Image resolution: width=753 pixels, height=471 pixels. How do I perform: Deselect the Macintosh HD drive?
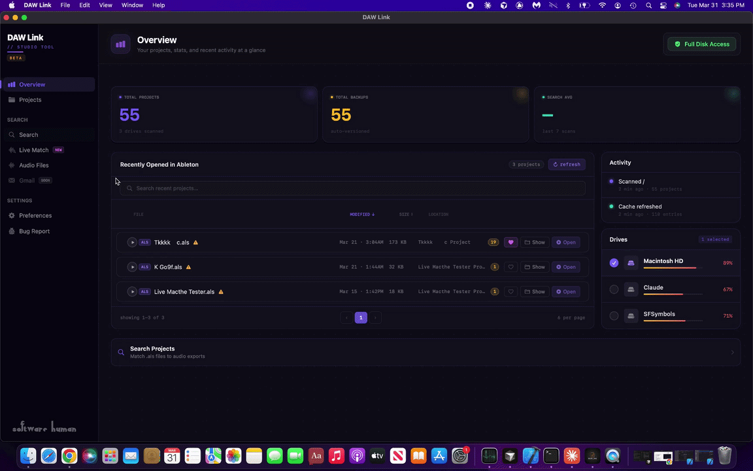pos(614,262)
